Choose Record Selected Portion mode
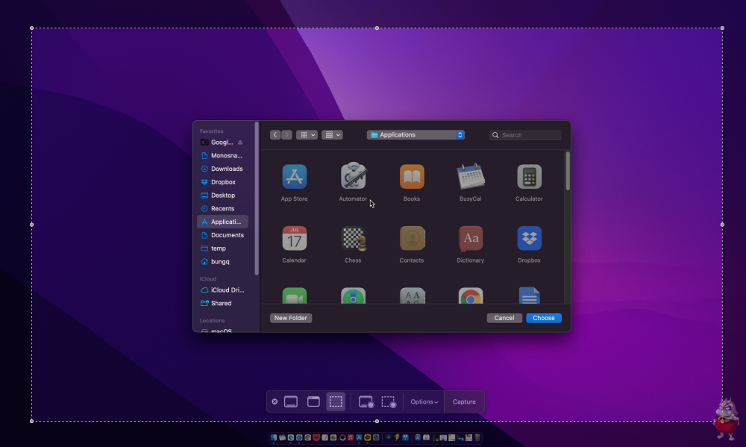 coord(389,401)
